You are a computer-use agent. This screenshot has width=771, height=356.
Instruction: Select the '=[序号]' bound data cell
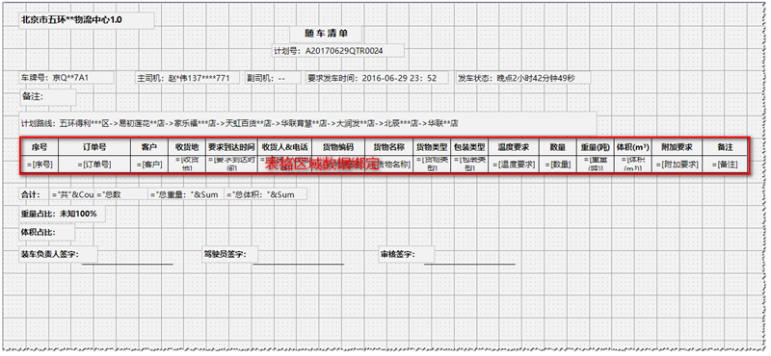coord(40,164)
